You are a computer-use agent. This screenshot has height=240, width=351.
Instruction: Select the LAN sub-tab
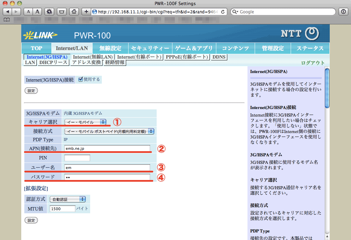30,62
